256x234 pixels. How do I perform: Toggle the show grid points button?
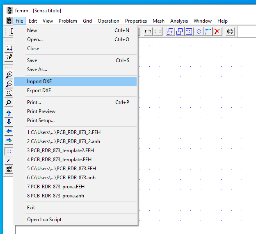(9, 151)
